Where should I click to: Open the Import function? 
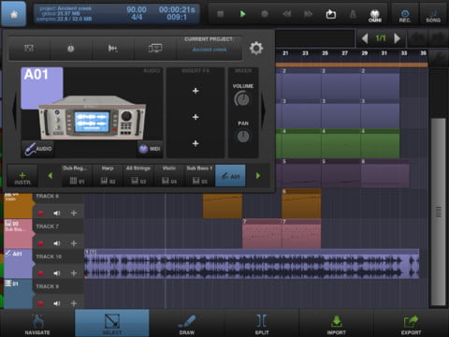pos(336,324)
